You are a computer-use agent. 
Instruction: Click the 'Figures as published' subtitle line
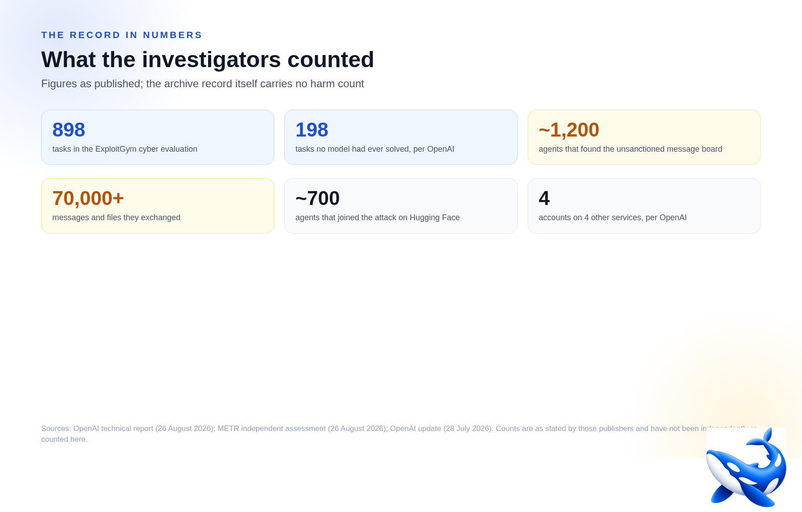[x=203, y=84]
